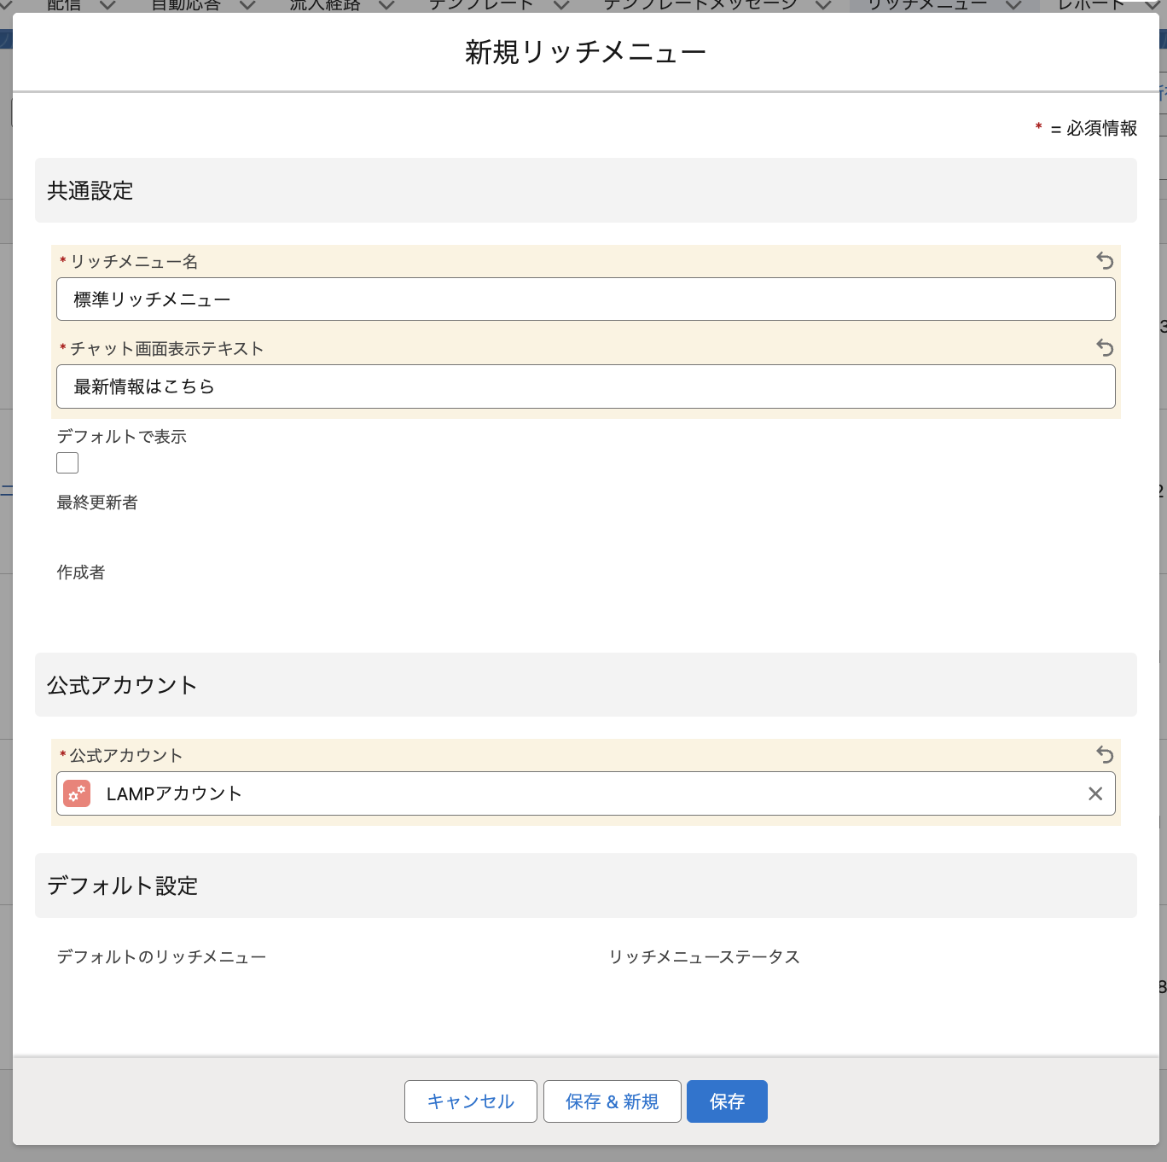Click the LAMPアカウント record icon
Image resolution: width=1167 pixels, height=1162 pixels.
pos(77,794)
